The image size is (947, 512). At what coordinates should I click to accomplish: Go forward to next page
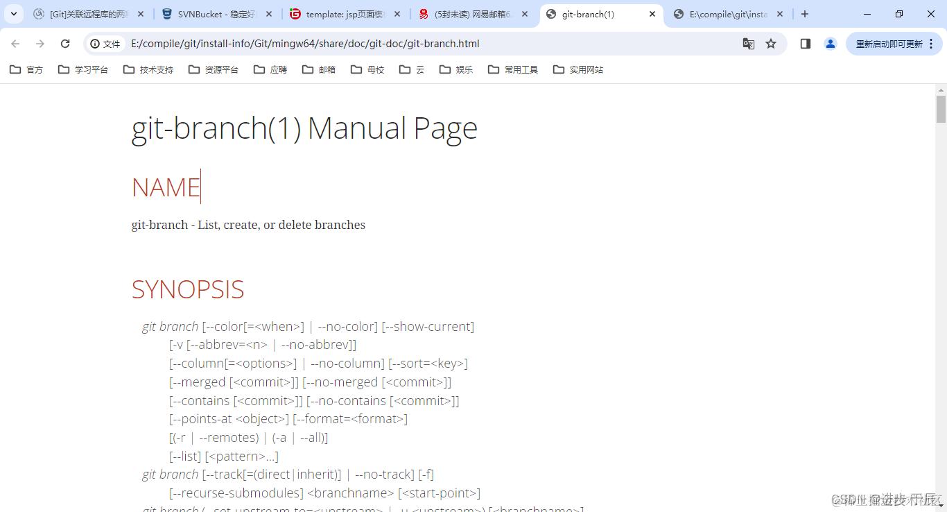[40, 44]
